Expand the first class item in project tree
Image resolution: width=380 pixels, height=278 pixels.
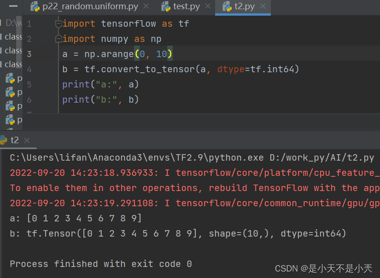(x=10, y=36)
